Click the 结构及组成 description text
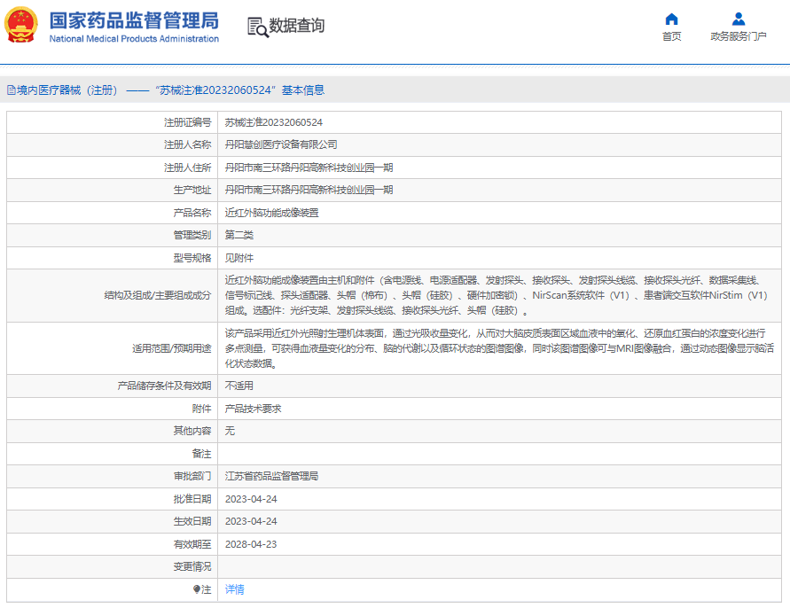This screenshot has height=608, width=790. [497, 295]
